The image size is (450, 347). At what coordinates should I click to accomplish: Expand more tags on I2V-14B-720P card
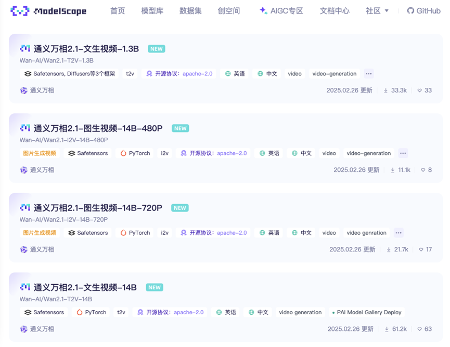click(x=398, y=233)
